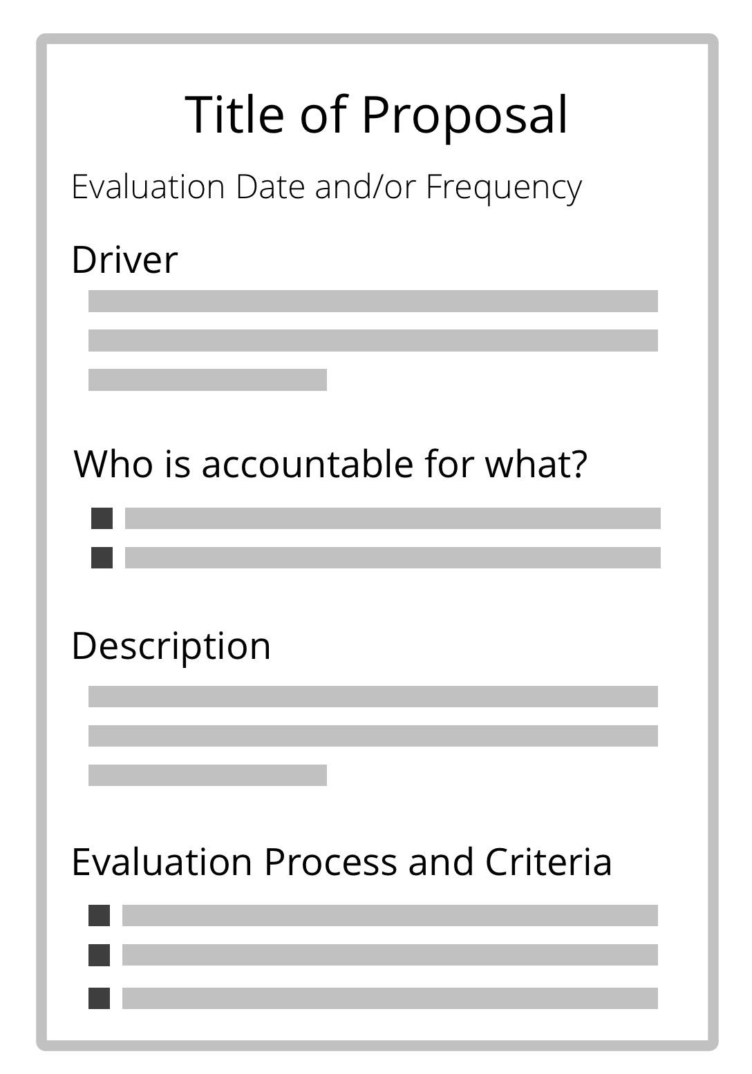Click first placeholder line under Driver

coord(373,301)
